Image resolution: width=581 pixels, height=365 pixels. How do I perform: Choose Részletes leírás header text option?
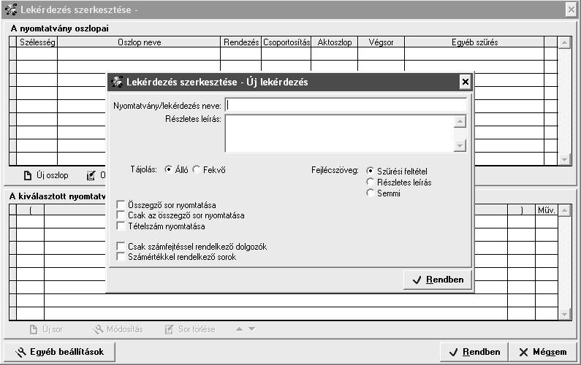tap(369, 182)
